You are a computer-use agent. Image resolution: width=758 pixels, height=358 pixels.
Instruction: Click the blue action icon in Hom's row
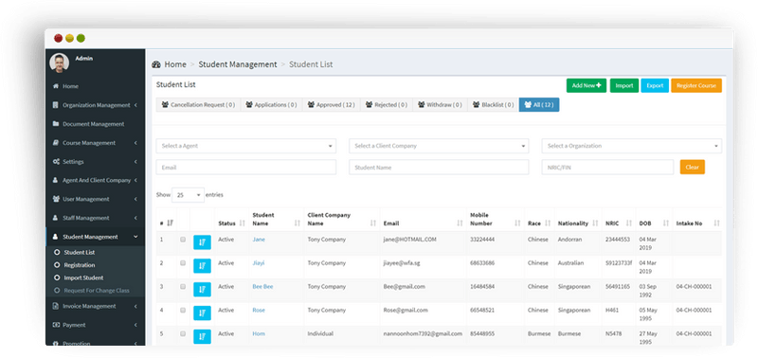coord(202,337)
